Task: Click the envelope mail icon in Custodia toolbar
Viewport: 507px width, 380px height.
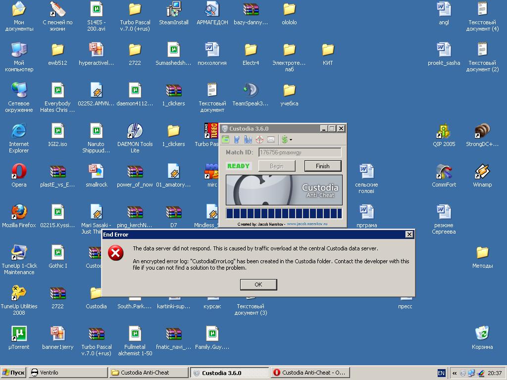Action: [x=271, y=140]
